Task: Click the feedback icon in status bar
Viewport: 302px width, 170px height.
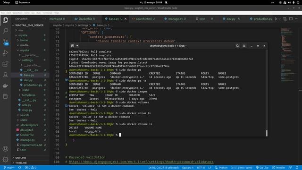Action: (290, 168)
